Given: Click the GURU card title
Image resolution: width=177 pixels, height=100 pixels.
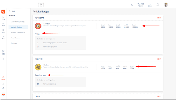Looking at the screenshot, I should point(37,96).
